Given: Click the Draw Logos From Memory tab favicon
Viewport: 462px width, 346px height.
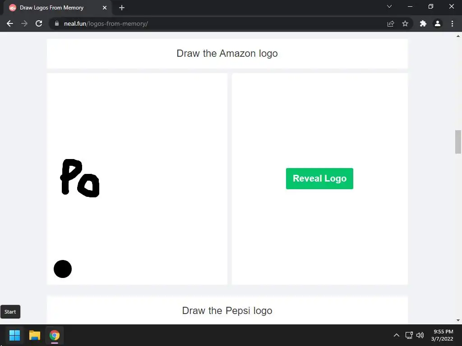Looking at the screenshot, I should pos(12,8).
